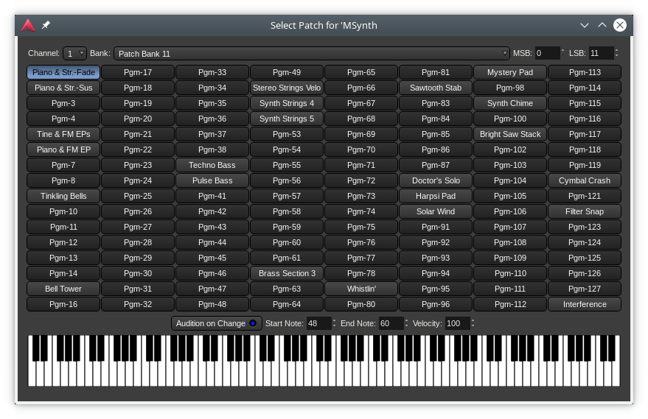Click the Velocity stepper arrows
This screenshot has width=648, height=419.
473,323
